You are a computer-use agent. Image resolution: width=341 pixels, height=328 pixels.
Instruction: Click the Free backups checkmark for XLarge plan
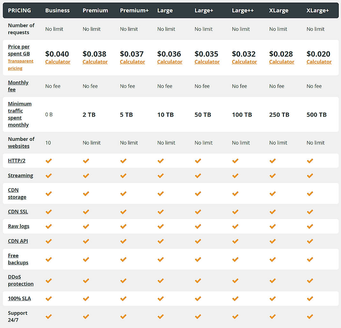tap(273, 259)
